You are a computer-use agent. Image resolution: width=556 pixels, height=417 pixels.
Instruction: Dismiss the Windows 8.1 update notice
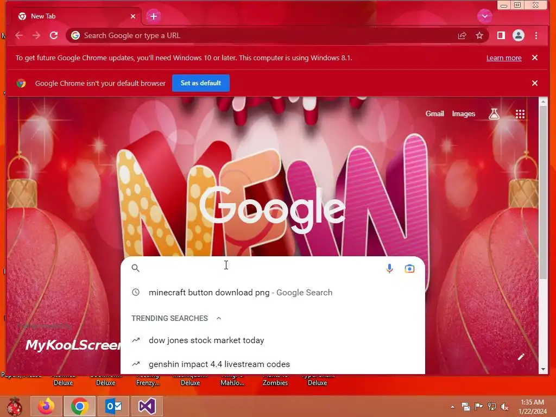535,58
